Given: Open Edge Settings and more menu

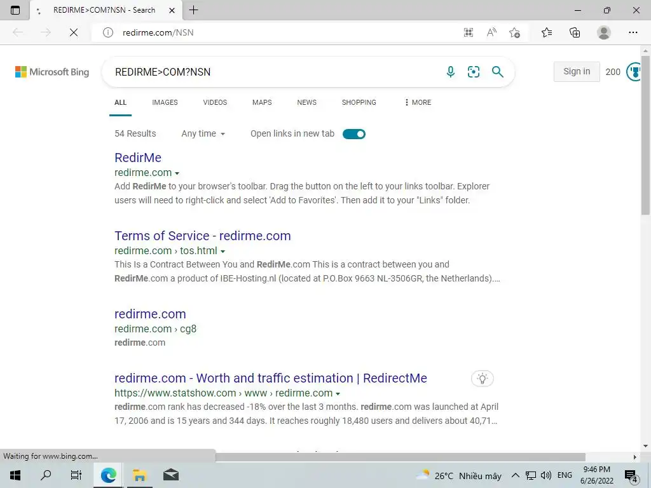Looking at the screenshot, I should pos(633,32).
